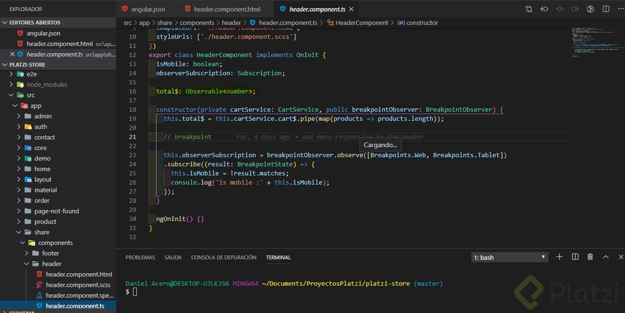Switch to the angular.json tab
The width and height of the screenshot is (625, 313).
147,9
